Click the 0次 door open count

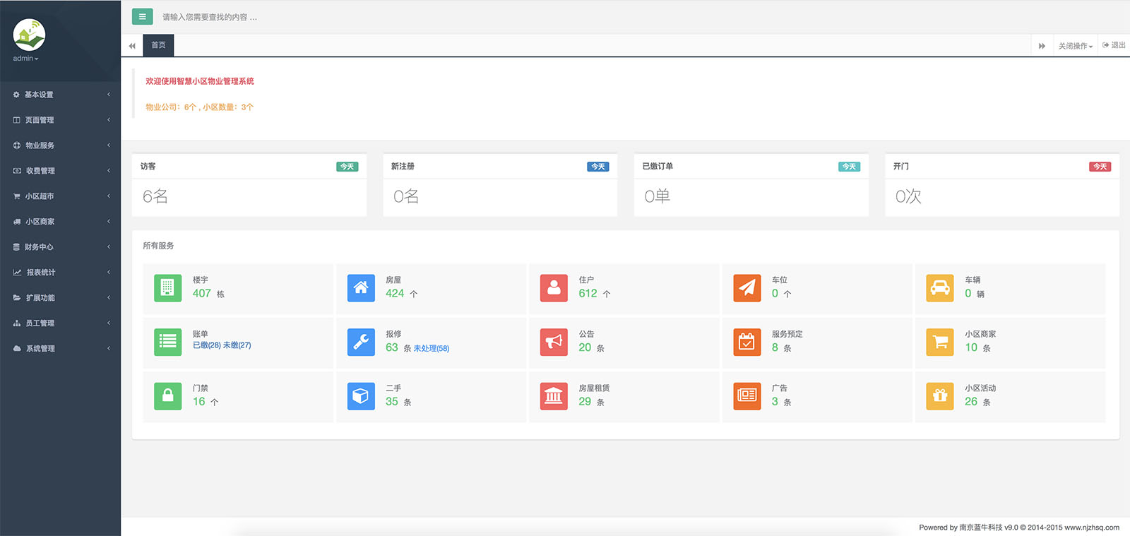coord(908,196)
